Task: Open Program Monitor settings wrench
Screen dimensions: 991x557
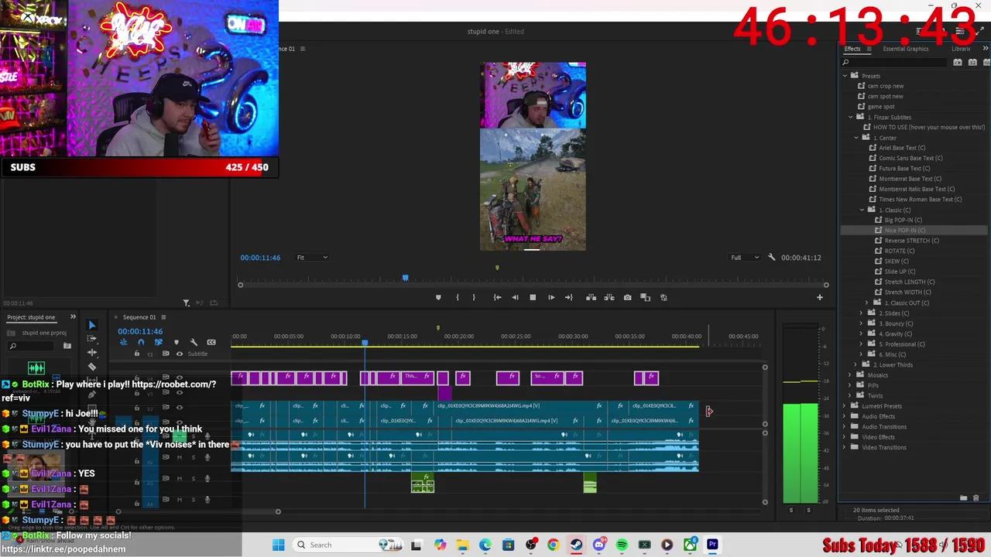Action: (x=771, y=257)
